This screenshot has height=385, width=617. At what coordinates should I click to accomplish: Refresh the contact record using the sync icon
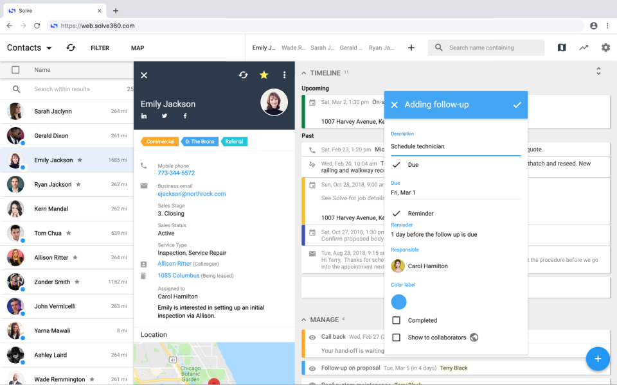coord(243,74)
